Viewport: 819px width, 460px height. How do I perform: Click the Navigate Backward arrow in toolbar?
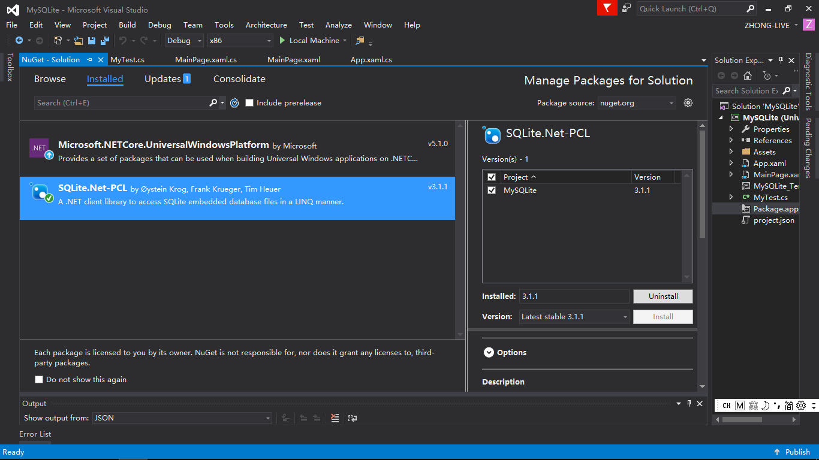(x=19, y=41)
